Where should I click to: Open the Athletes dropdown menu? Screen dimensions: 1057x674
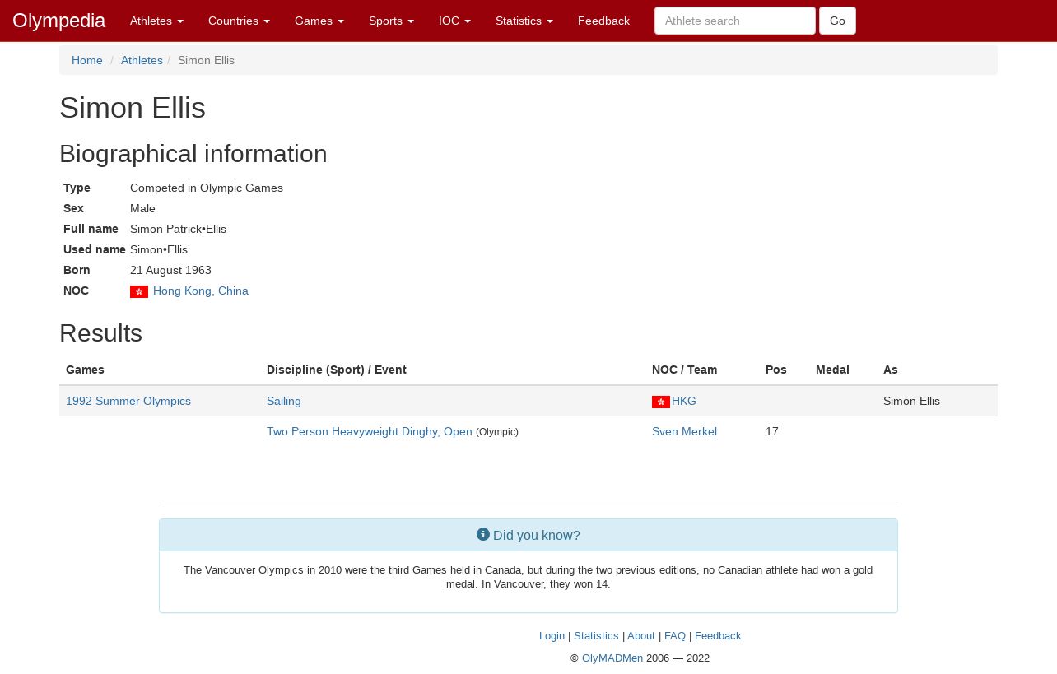[x=156, y=21]
